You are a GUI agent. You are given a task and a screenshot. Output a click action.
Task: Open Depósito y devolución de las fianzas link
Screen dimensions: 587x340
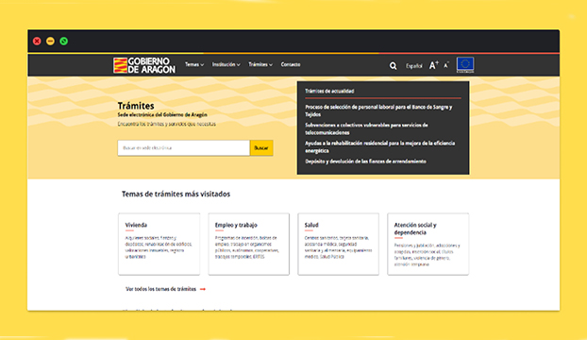point(365,161)
